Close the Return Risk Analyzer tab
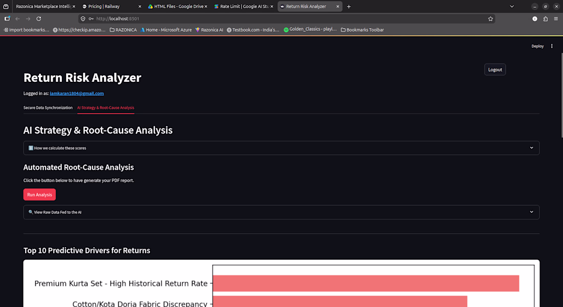563x307 pixels. click(x=337, y=7)
